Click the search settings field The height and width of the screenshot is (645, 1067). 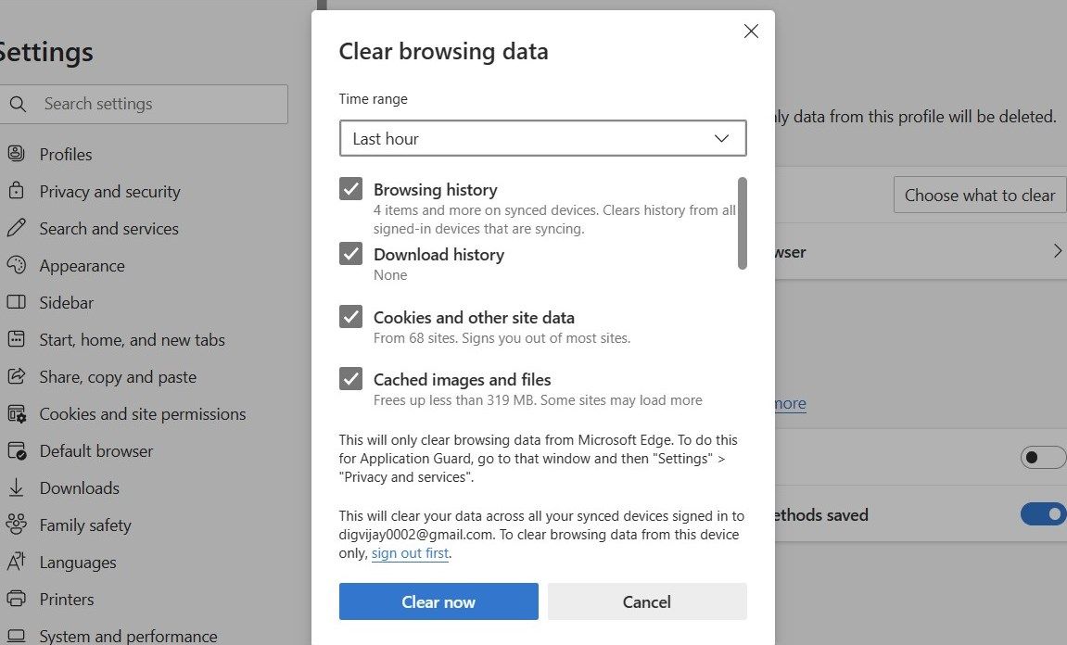(x=145, y=104)
